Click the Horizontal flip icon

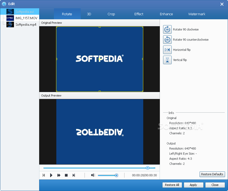pos(167,50)
